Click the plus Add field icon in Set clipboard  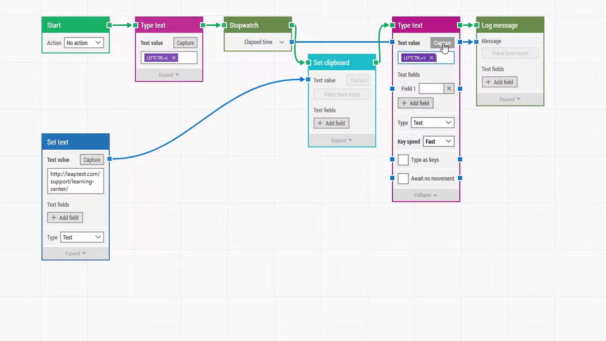[320, 123]
